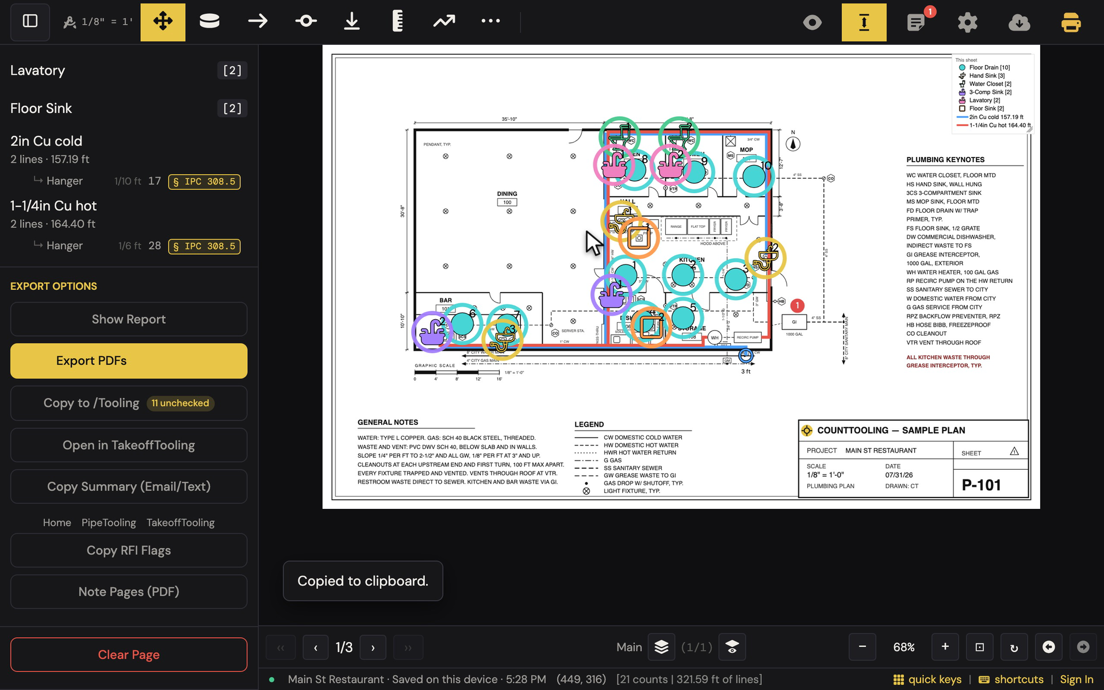Image resolution: width=1104 pixels, height=690 pixels.
Task: Click the Export PDFs button
Action: tap(129, 361)
